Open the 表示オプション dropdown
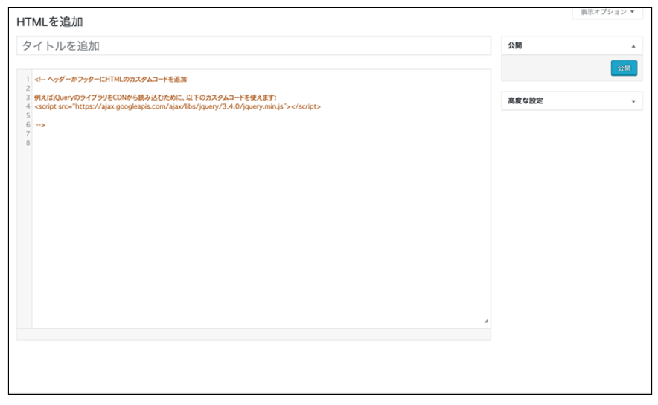 (x=607, y=13)
